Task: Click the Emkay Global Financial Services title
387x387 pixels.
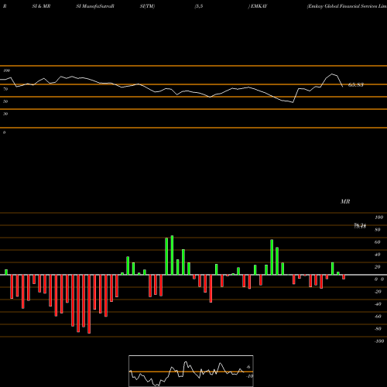Action: click(347, 6)
